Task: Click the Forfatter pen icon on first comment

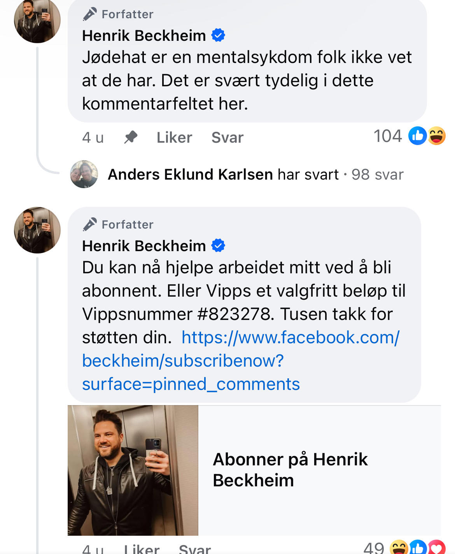Action: point(90,14)
